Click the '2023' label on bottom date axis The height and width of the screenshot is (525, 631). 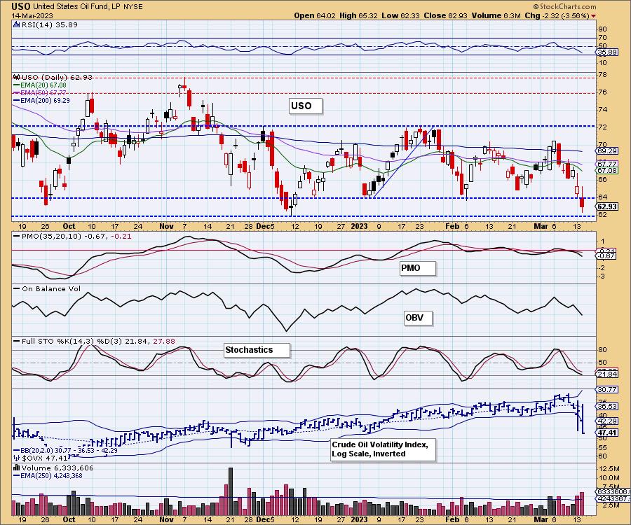pos(359,519)
